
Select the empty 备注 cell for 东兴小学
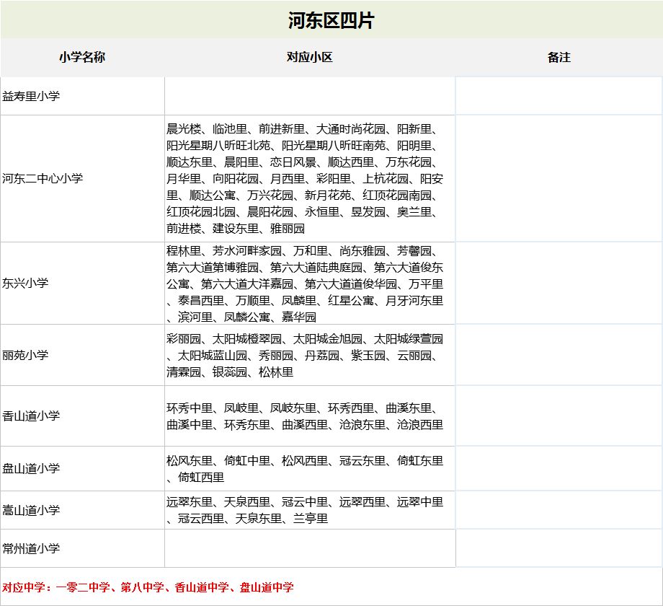point(559,283)
